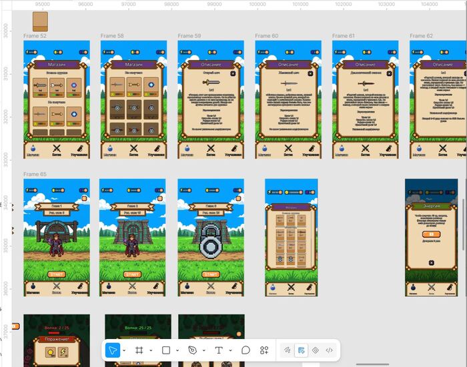
Task: Click the padlock gate screen thumbnail
Action: pos(211,237)
